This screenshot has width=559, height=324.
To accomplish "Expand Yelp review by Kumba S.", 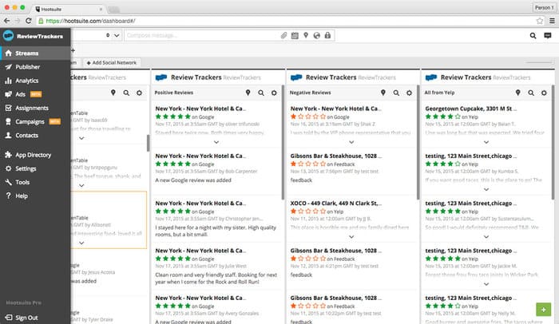I will (486, 189).
